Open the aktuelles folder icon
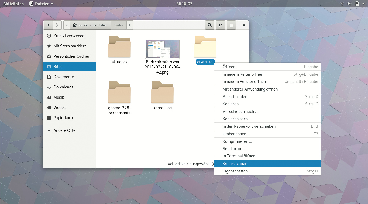This screenshot has height=204, width=368. pyautogui.click(x=119, y=47)
